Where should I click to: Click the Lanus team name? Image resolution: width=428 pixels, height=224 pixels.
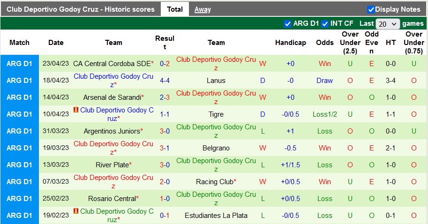pos(216,81)
